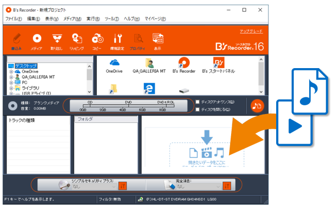Click the disc capacity gauge bar

point(129,106)
